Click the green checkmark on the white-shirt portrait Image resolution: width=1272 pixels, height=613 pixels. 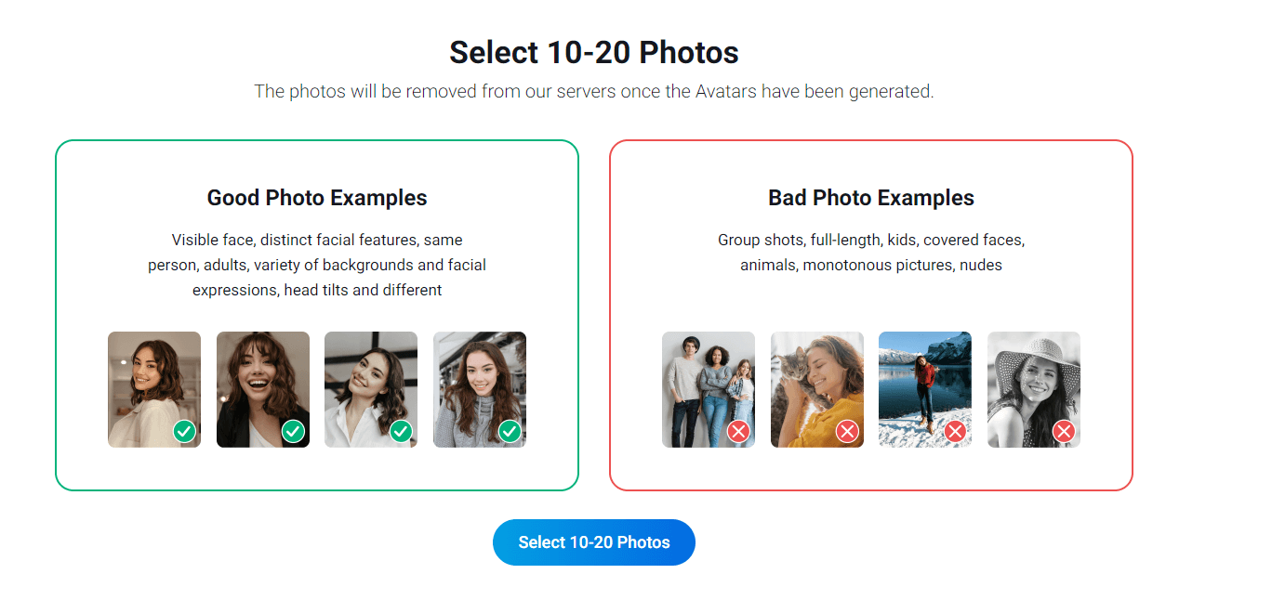point(401,431)
